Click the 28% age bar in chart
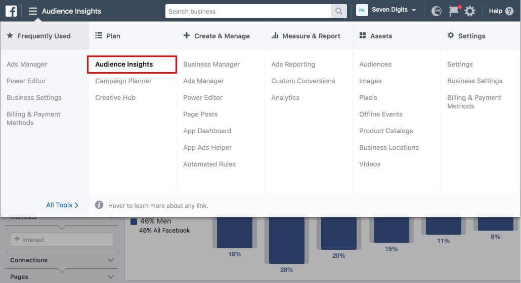Screen dimensions: 521x283 287,240
